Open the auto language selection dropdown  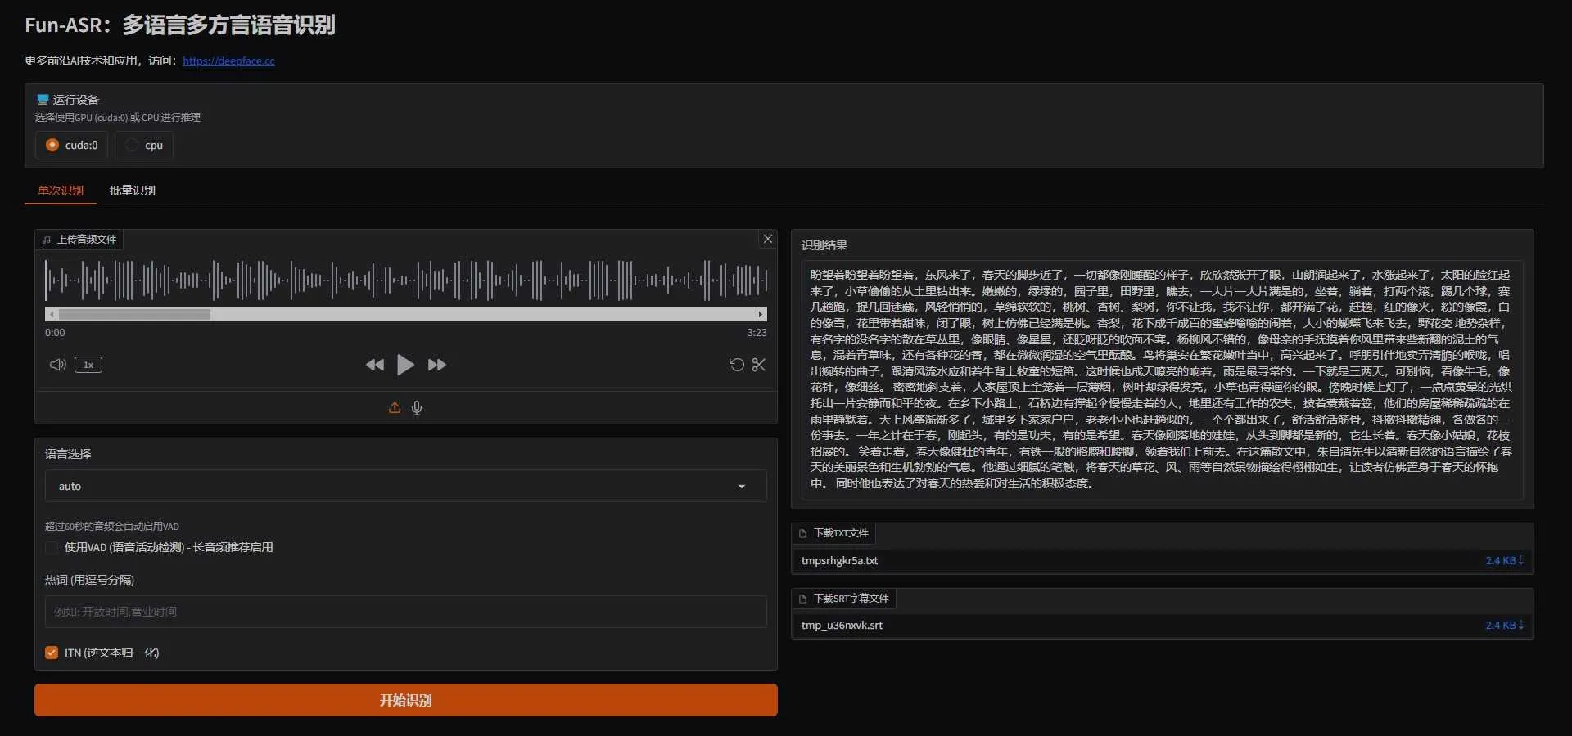point(405,486)
